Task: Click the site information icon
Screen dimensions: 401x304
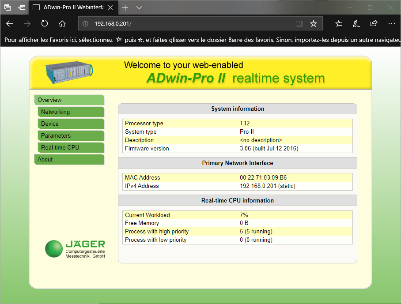Action: point(85,24)
